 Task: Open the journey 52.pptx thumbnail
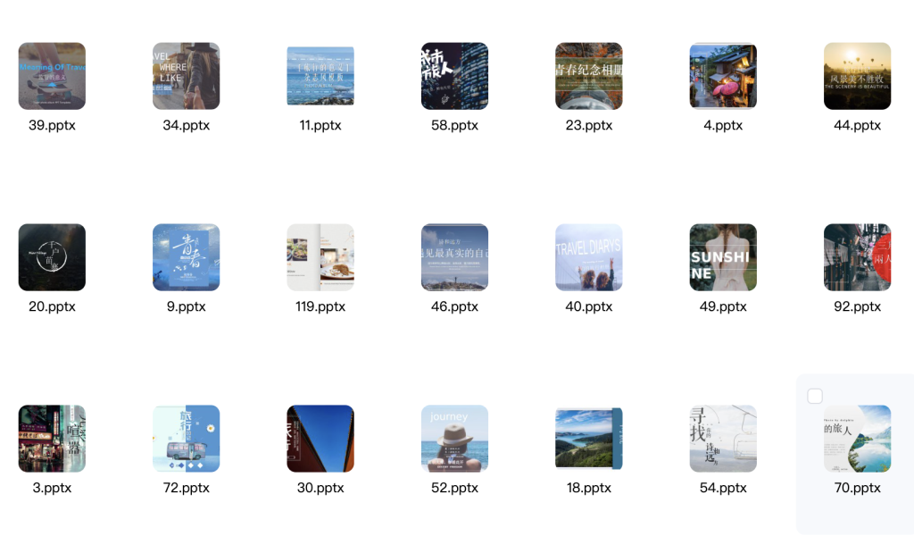(454, 439)
